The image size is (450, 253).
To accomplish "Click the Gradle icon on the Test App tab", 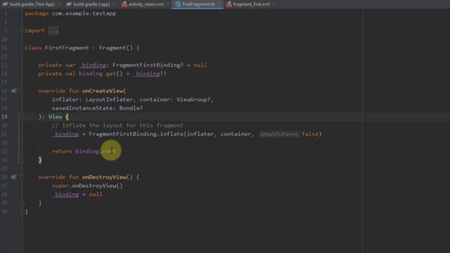I will pyautogui.click(x=6, y=4).
